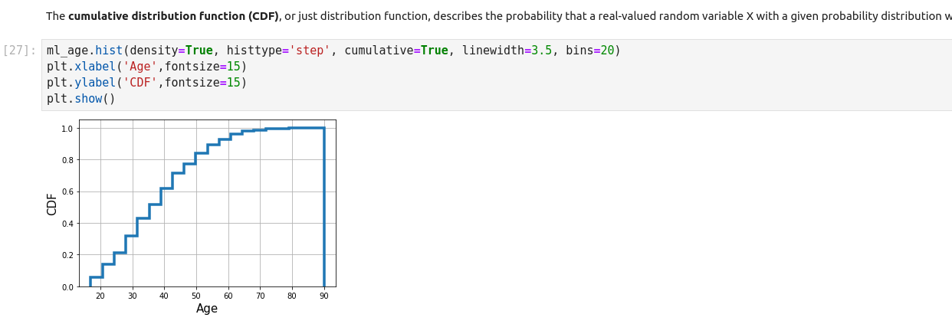
Task: Click the 50 tick label on the x-axis
Action: [196, 296]
